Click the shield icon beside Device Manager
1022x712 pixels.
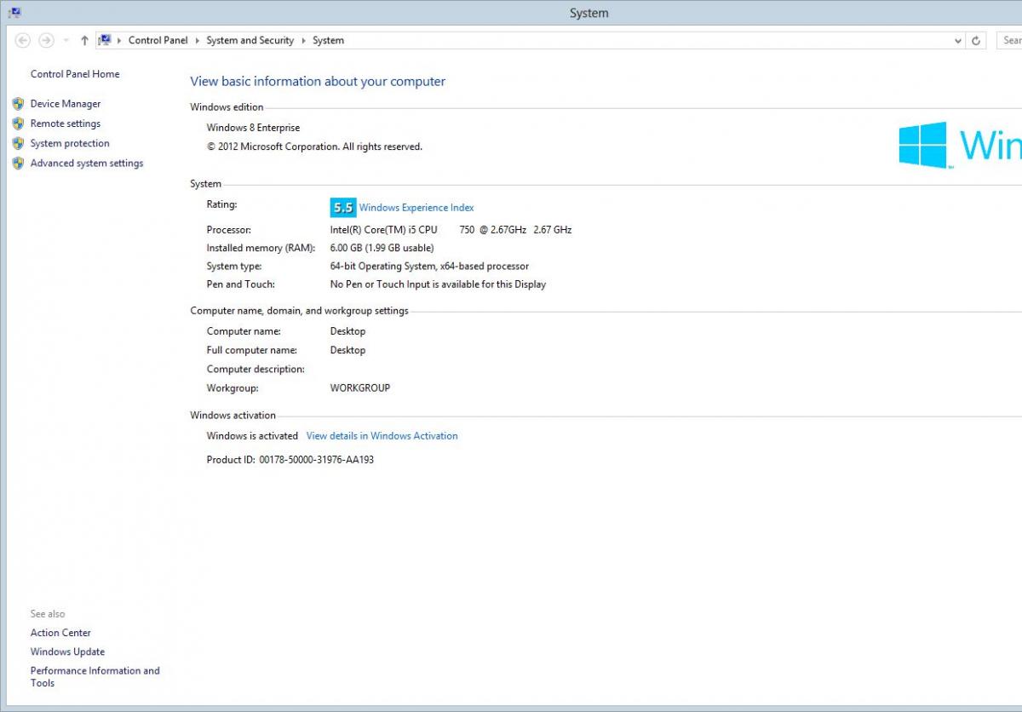click(x=18, y=104)
